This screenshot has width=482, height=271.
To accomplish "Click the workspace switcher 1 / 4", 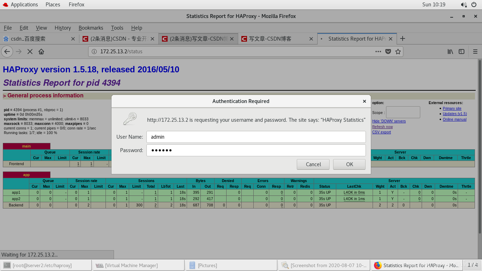I will click(473, 265).
